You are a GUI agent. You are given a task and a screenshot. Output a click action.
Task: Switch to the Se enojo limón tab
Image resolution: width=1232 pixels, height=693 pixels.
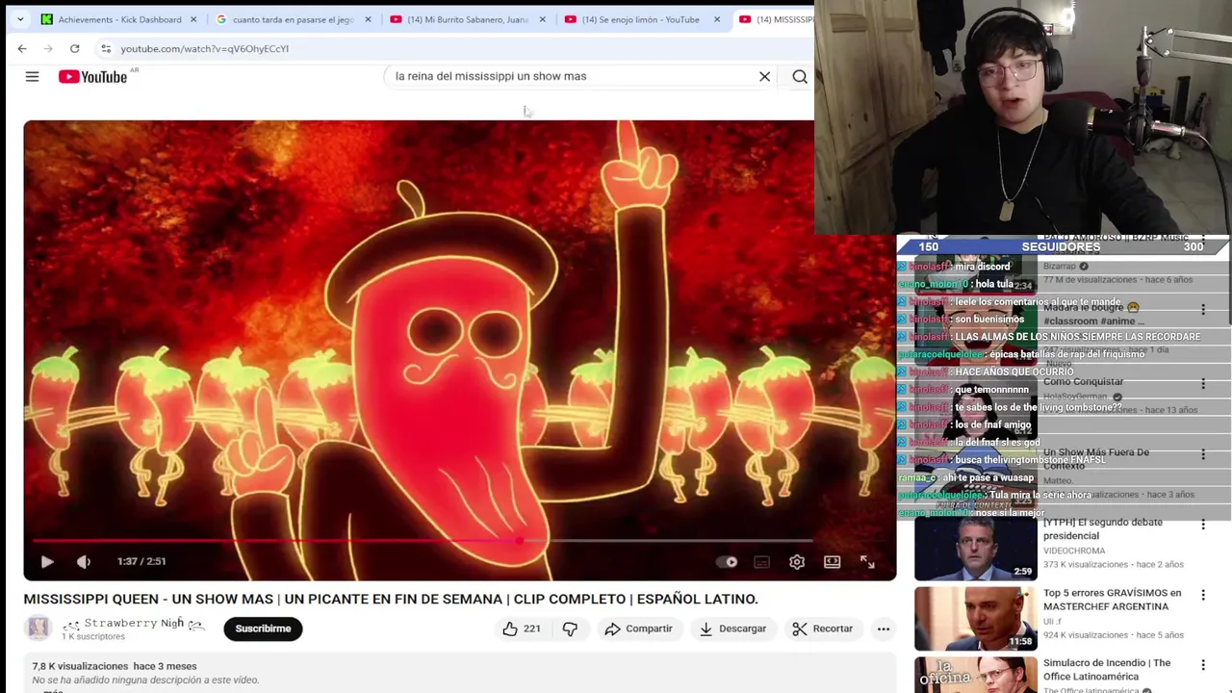[641, 19]
